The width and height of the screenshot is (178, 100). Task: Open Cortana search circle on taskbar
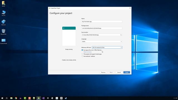click(7, 98)
